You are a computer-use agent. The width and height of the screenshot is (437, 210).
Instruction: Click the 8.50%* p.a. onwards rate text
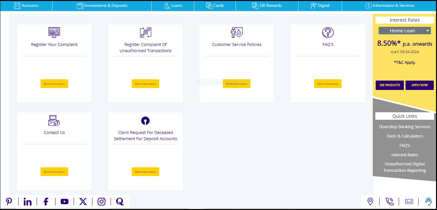tap(405, 43)
